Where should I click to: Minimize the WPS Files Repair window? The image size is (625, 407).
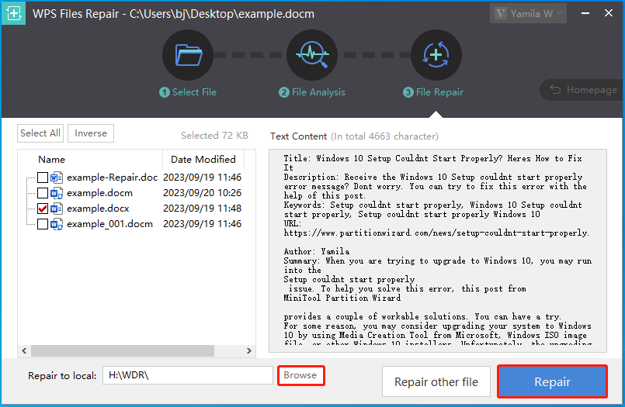tap(585, 13)
